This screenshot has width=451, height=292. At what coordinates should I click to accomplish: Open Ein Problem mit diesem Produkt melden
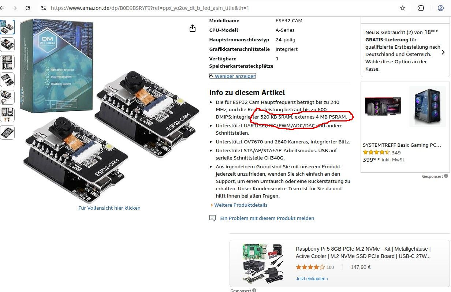[x=267, y=218]
